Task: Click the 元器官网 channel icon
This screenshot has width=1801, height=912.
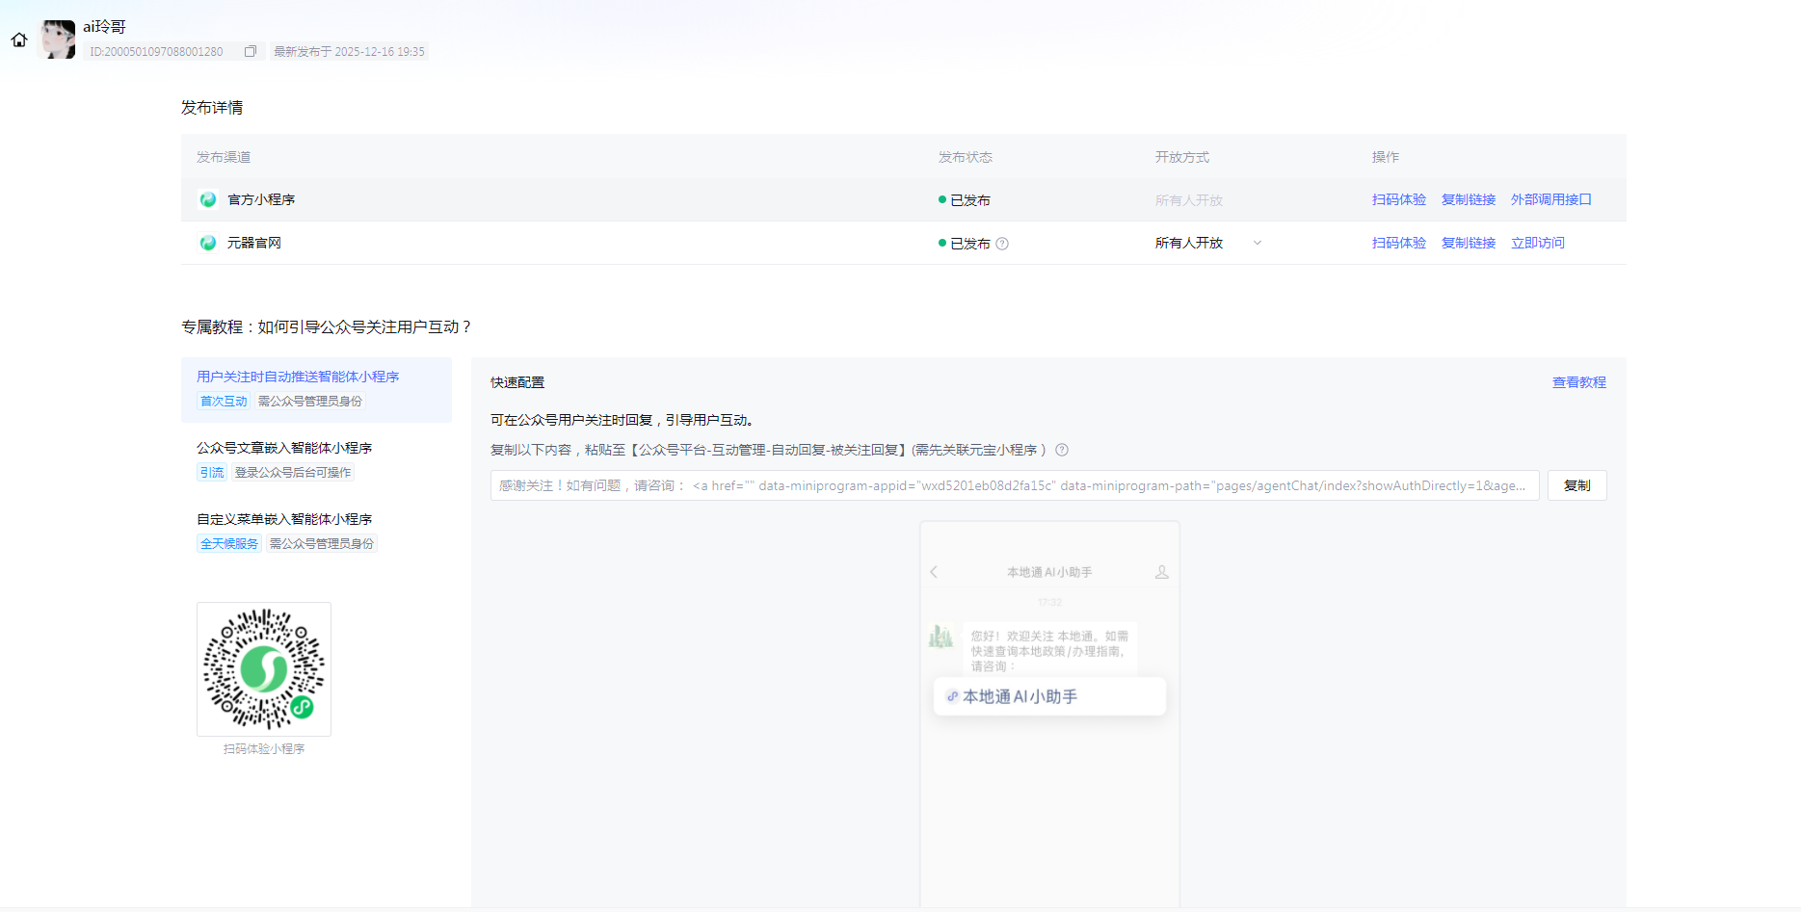Action: (207, 243)
